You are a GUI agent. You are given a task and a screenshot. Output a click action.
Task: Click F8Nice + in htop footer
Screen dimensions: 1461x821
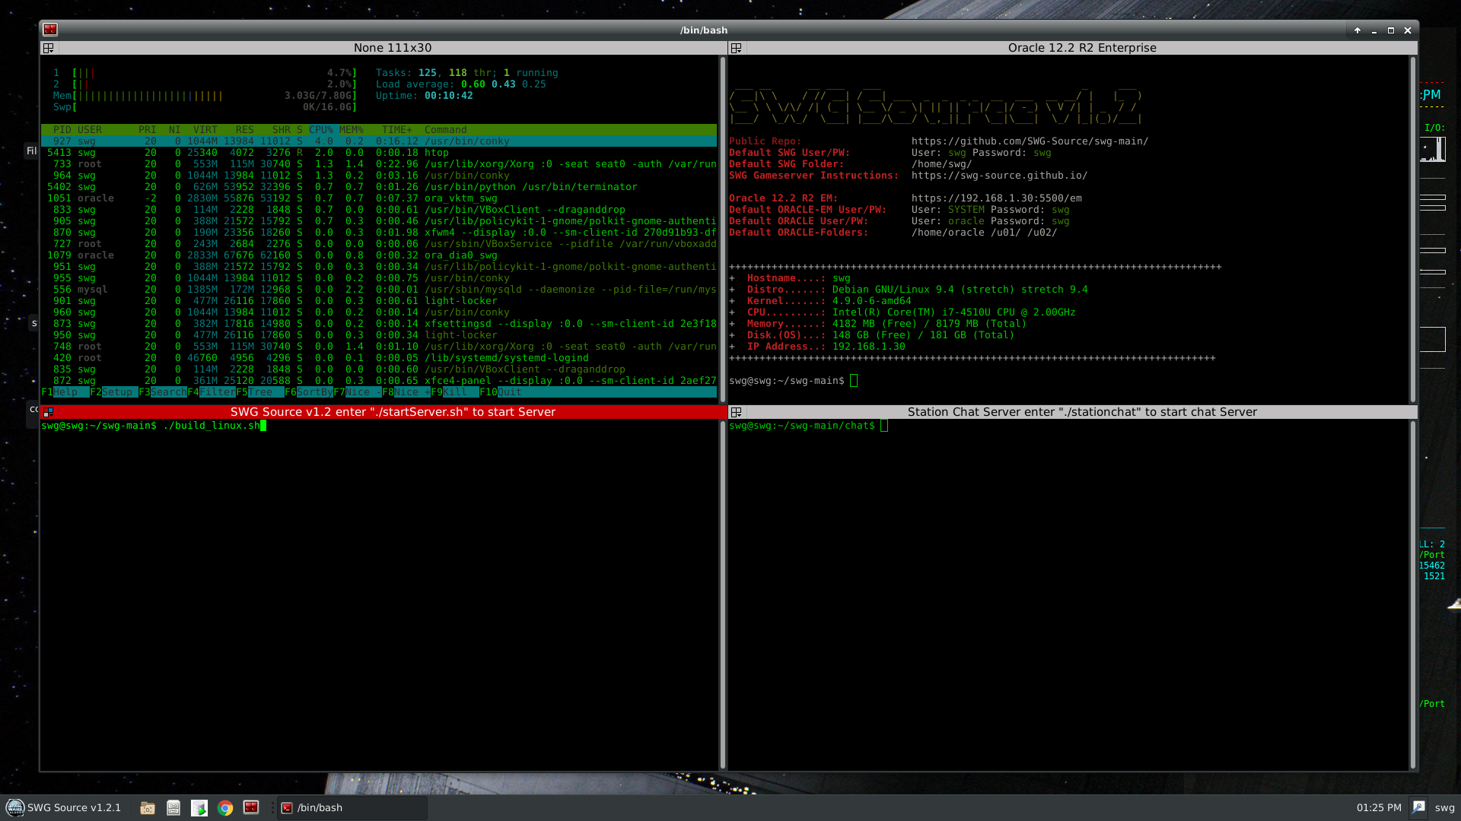pos(406,392)
